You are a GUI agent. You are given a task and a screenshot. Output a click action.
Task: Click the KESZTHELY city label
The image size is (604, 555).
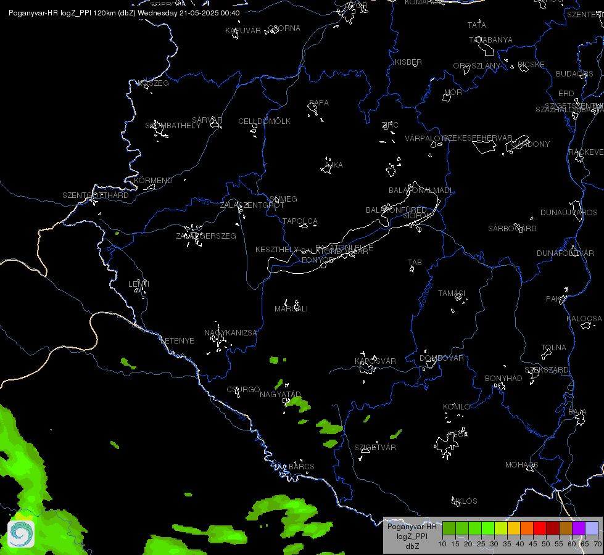pyautogui.click(x=277, y=250)
